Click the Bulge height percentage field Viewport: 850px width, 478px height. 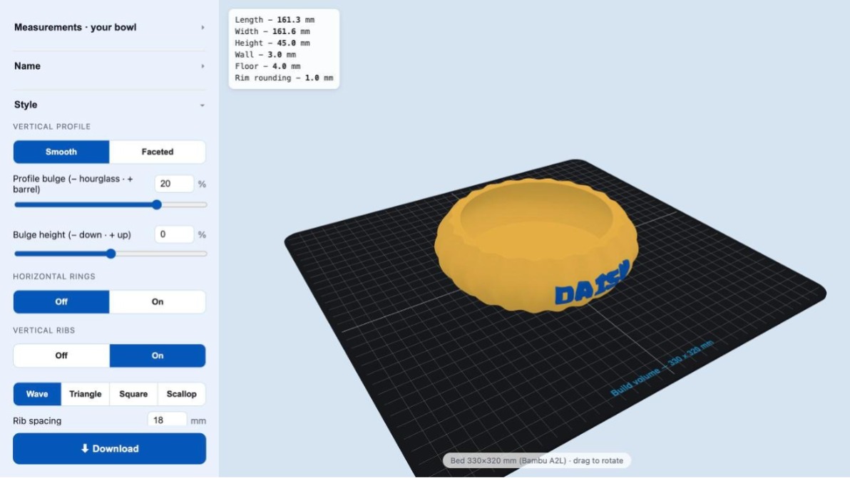(174, 234)
